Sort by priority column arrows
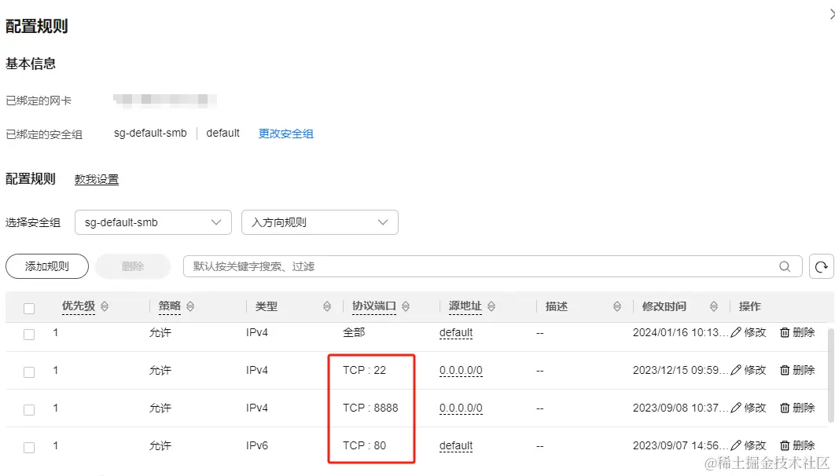The image size is (835, 476). tap(105, 306)
